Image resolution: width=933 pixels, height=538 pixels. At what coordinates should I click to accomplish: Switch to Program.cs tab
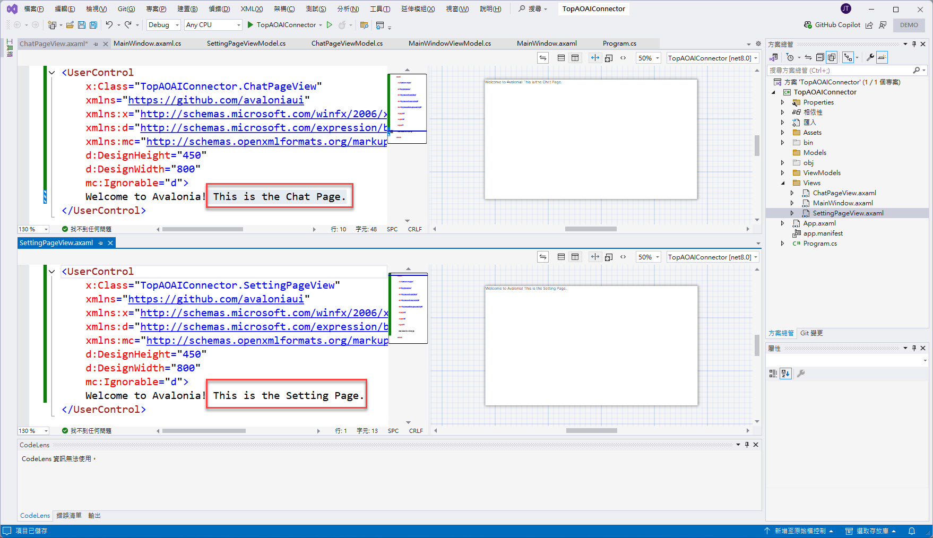point(619,44)
